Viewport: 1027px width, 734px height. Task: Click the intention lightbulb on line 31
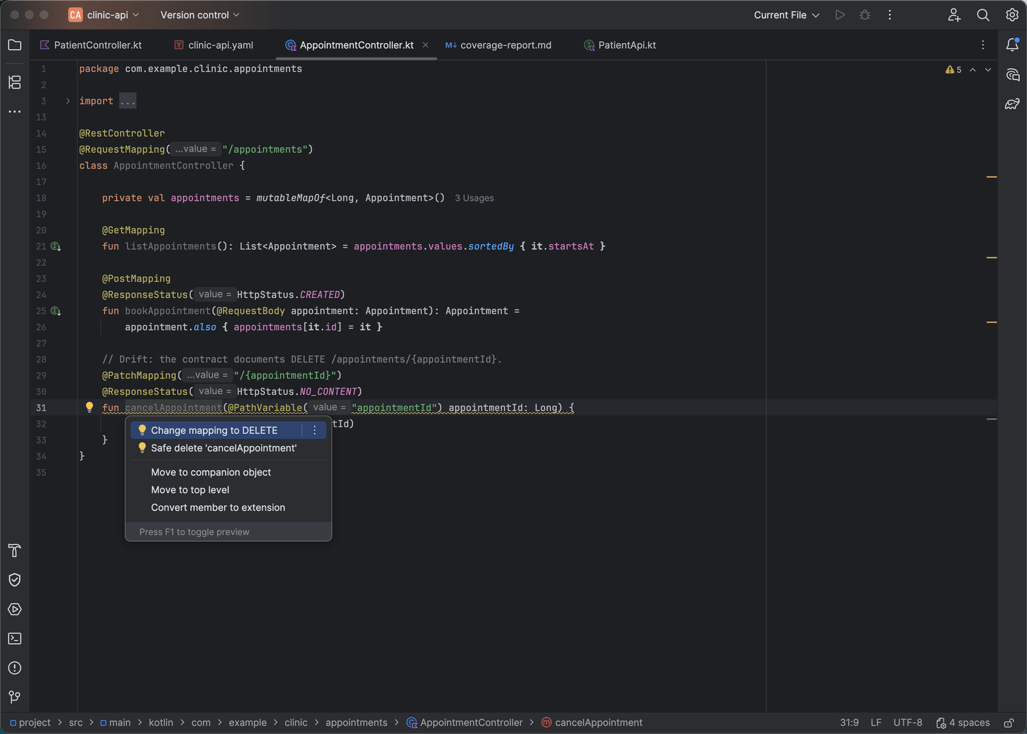click(x=89, y=407)
